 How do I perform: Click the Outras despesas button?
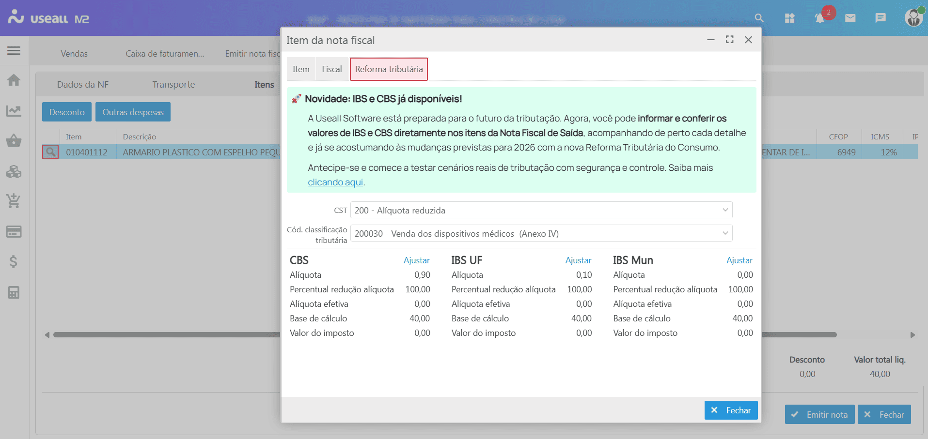click(x=133, y=112)
